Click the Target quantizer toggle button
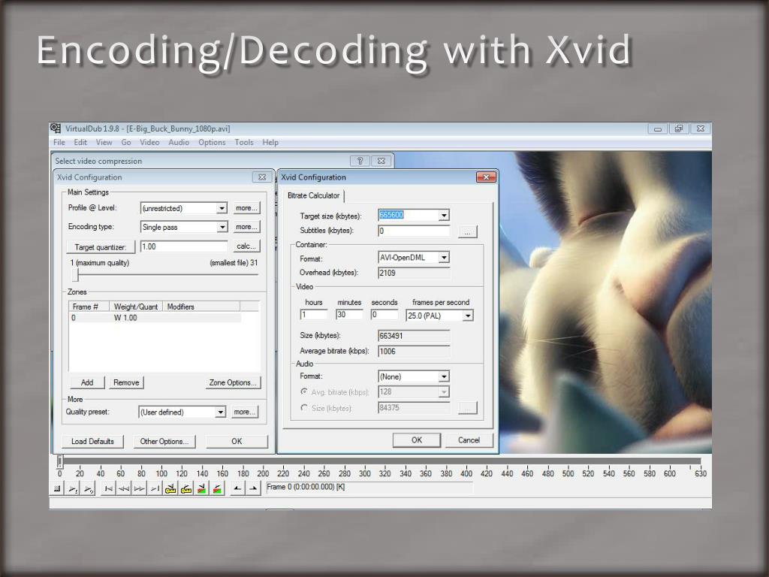This screenshot has height=577, width=769. click(x=101, y=246)
